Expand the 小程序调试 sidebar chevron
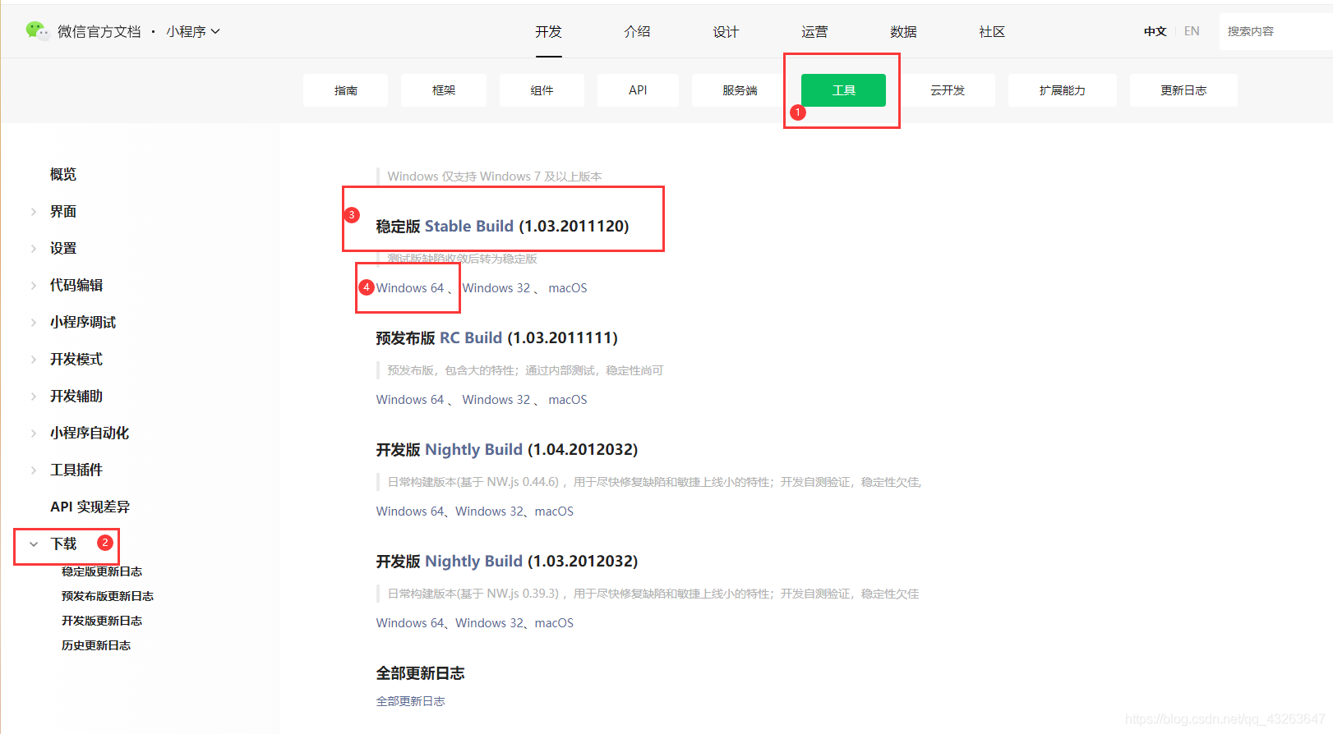The width and height of the screenshot is (1333, 734). coord(34,323)
